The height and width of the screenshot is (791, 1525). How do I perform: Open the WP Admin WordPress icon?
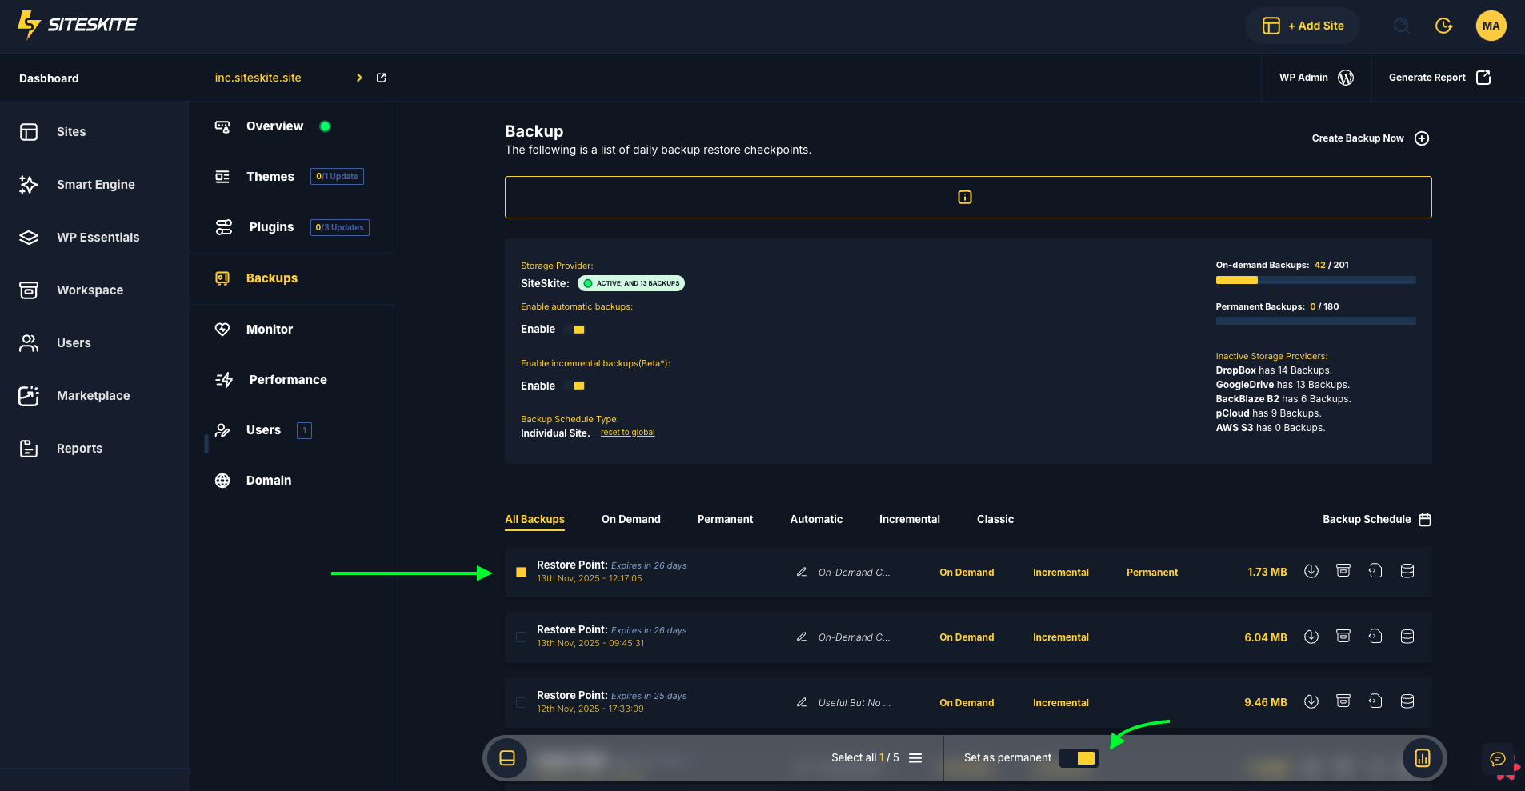(1346, 78)
